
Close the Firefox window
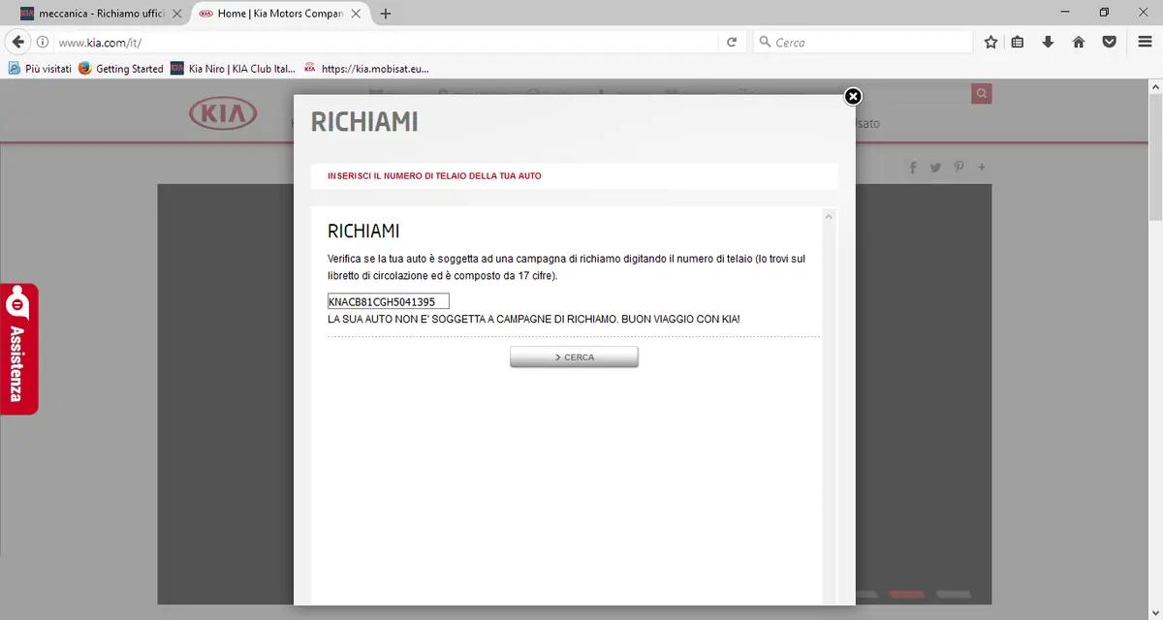(1145, 13)
